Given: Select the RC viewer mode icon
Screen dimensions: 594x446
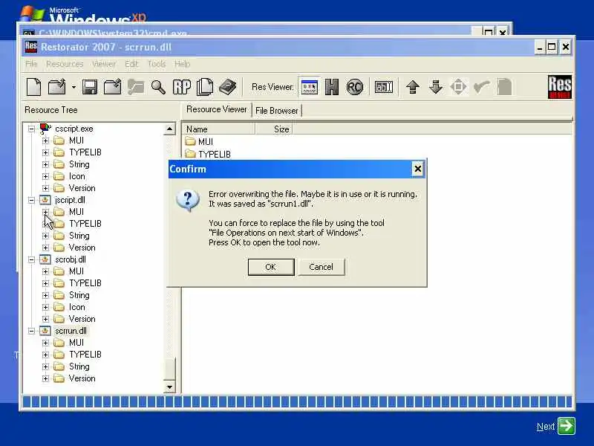Looking at the screenshot, I should click(x=355, y=87).
